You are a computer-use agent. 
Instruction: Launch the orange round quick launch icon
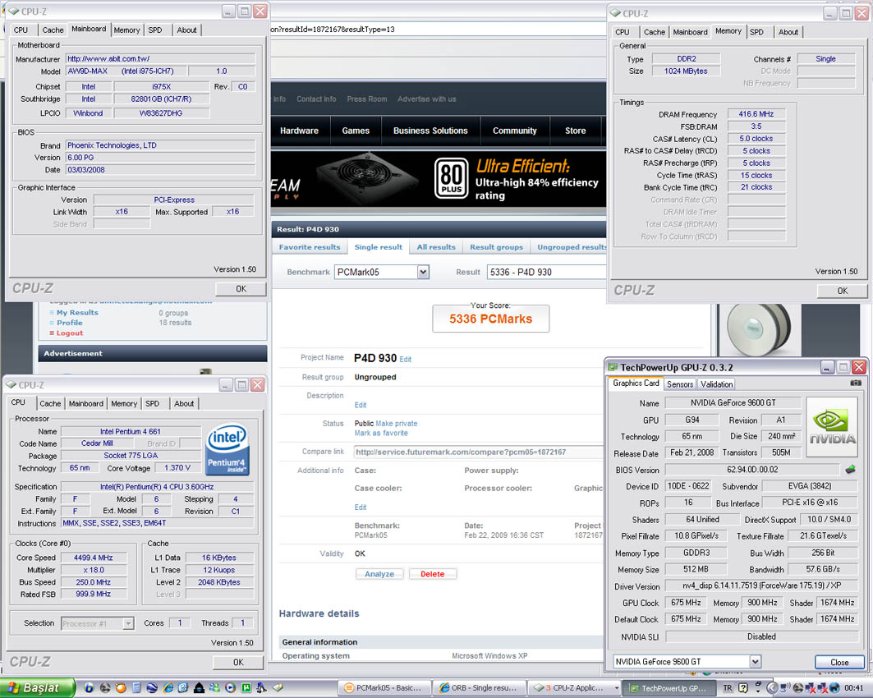click(121, 688)
